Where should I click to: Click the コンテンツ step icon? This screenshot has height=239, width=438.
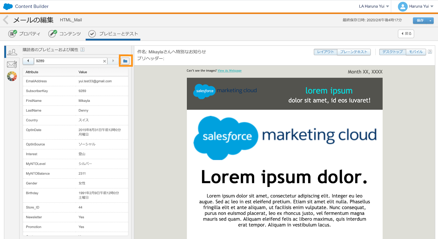(x=53, y=34)
